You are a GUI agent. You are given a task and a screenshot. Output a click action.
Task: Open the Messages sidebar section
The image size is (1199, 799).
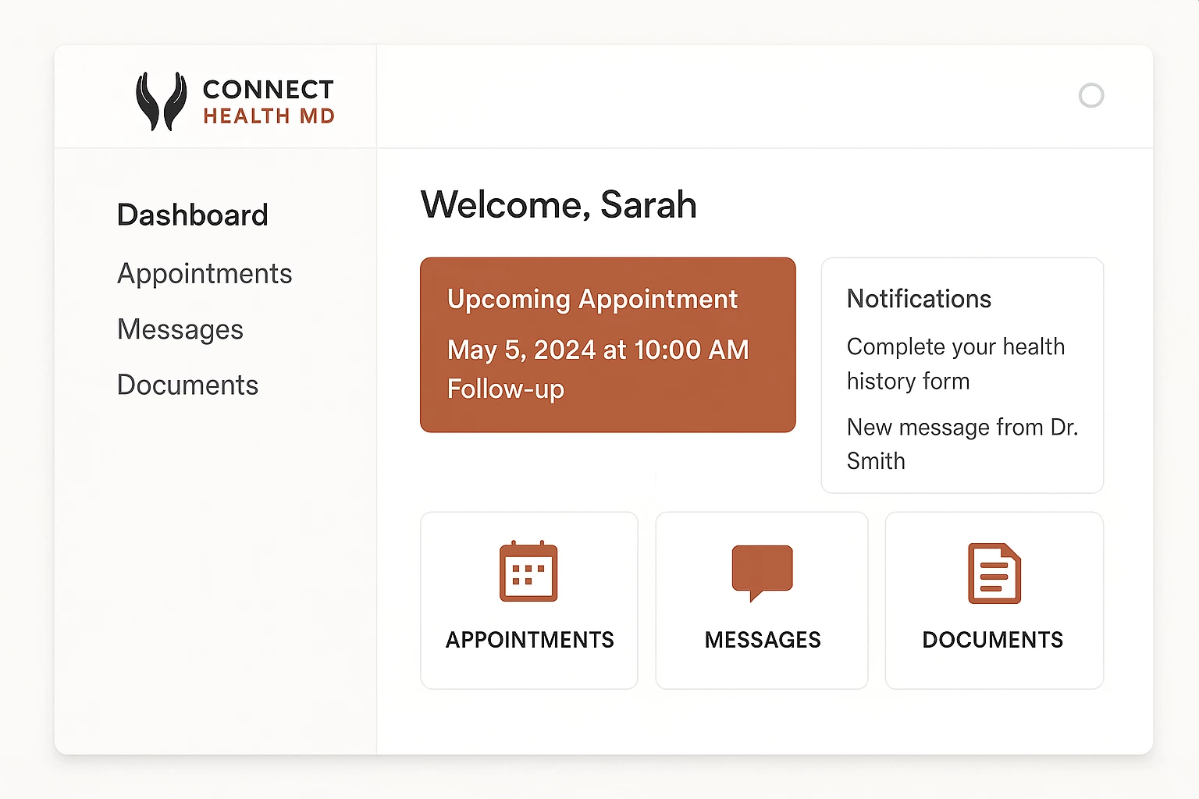tap(180, 329)
